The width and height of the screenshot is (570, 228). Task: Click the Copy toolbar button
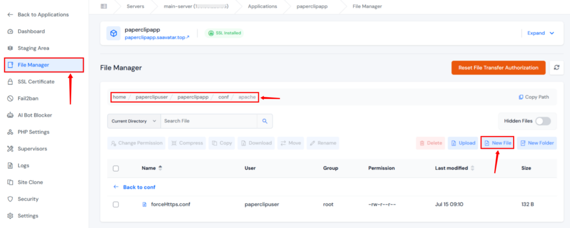pyautogui.click(x=222, y=143)
